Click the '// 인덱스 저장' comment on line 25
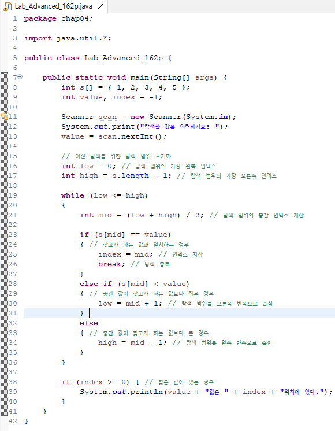 click(x=180, y=254)
